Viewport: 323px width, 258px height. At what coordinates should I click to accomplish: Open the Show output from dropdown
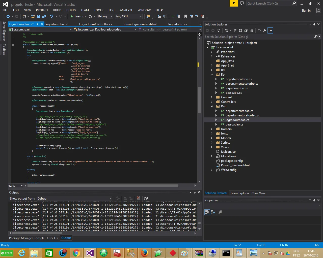pyautogui.click(x=74, y=199)
